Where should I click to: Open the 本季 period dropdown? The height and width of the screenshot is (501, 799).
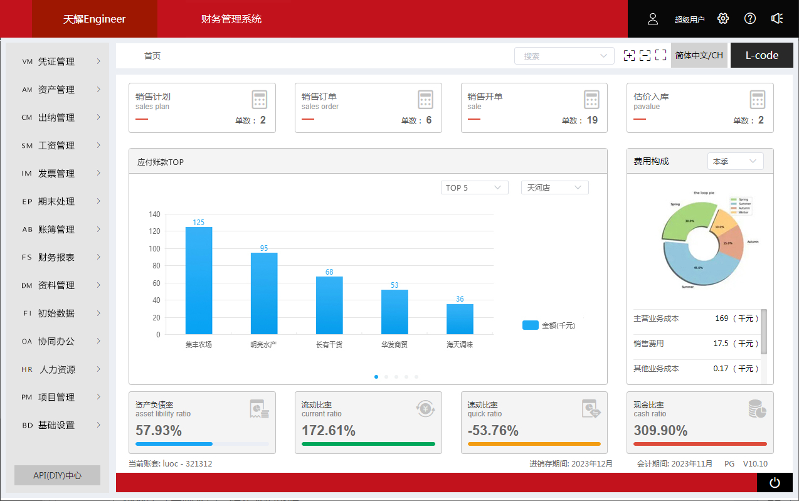point(735,161)
